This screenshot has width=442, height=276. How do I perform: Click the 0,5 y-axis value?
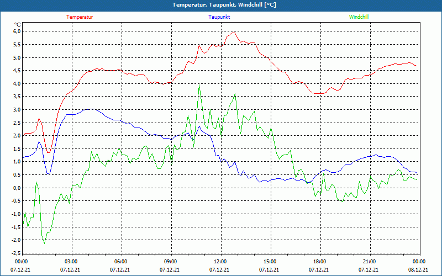pos(17,175)
